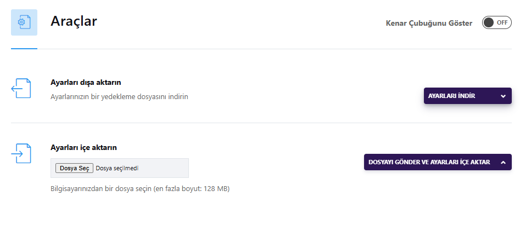Screen dimensions: 520x225
Task: Click the "Dosya seçilmedi" text
Action: [117, 168]
